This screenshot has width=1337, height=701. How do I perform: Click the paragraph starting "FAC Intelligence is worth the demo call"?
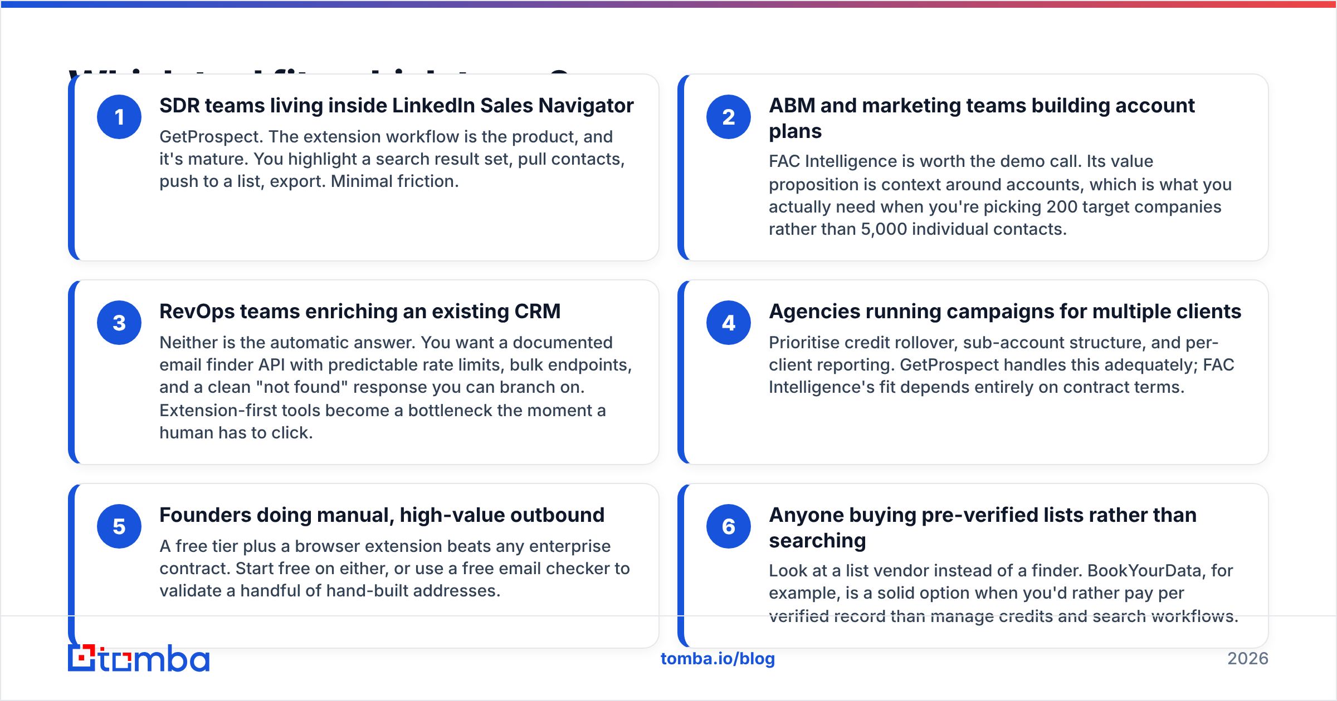1001,195
